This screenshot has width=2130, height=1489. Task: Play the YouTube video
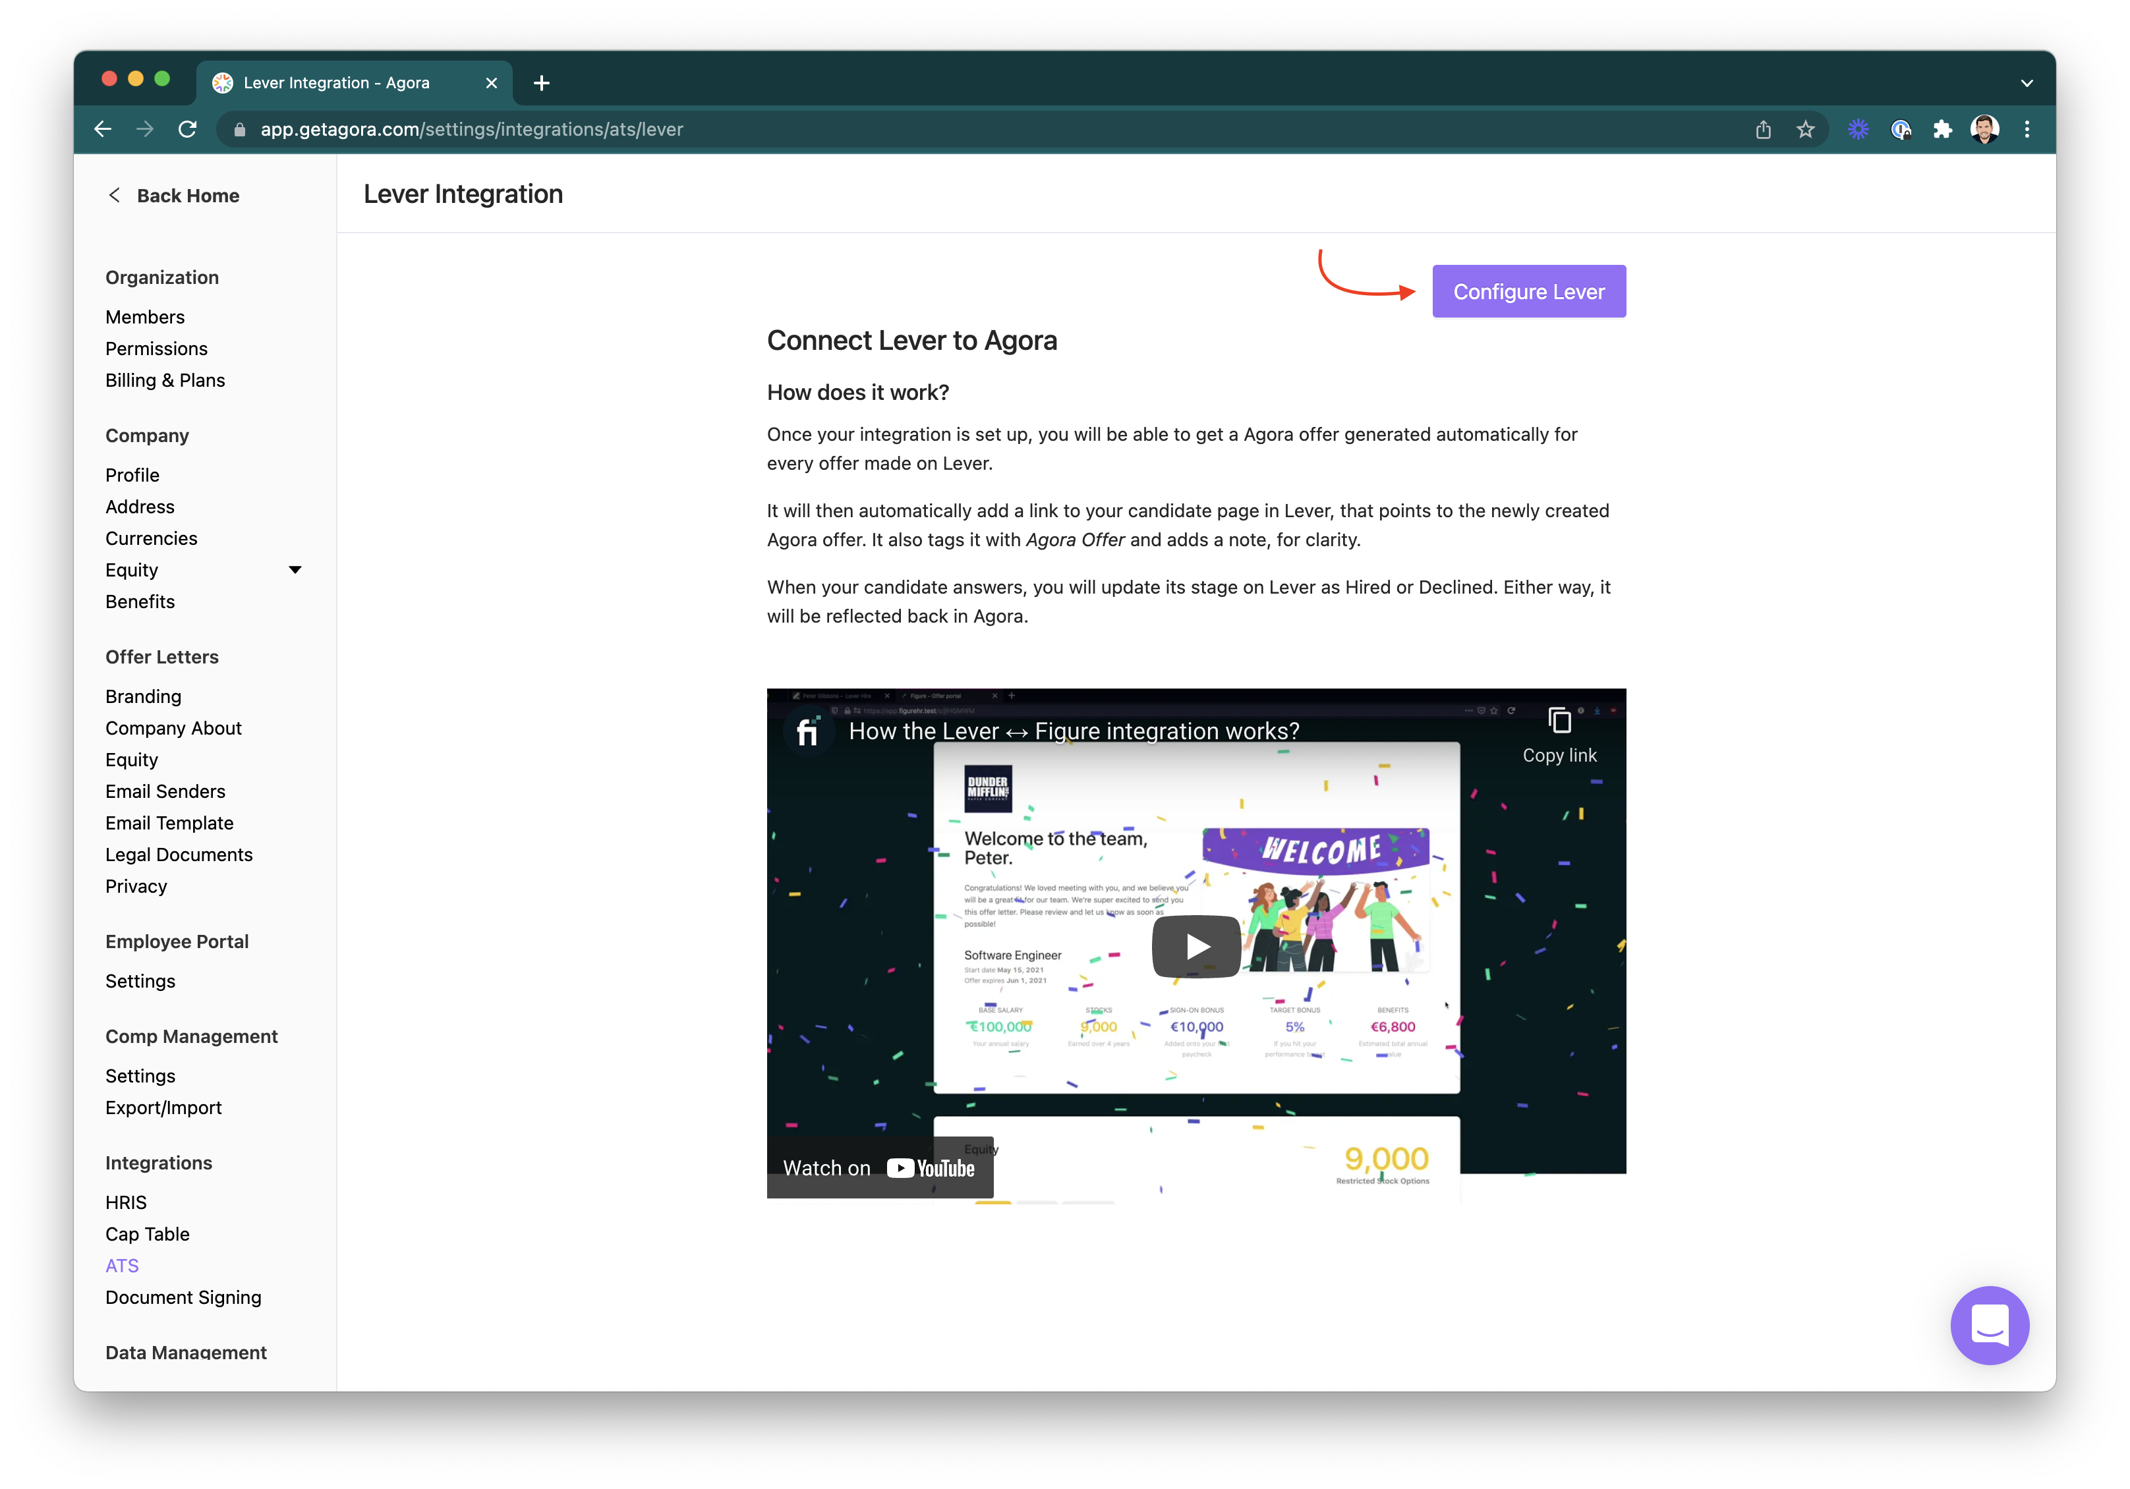click(1197, 946)
